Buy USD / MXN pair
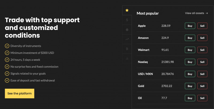Screen dimensions: 214x109 [190, 74]
